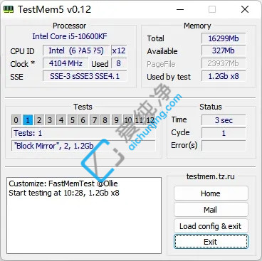Select the highlighted test 1 box

coord(28,120)
